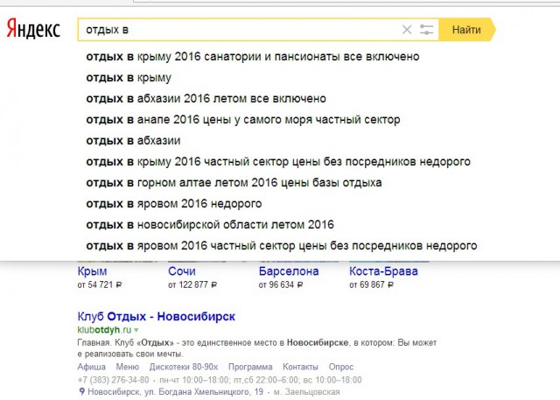Select the plain suggestion 'отдых в крыму'
This screenshot has height=400, width=560.
pyautogui.click(x=129, y=78)
